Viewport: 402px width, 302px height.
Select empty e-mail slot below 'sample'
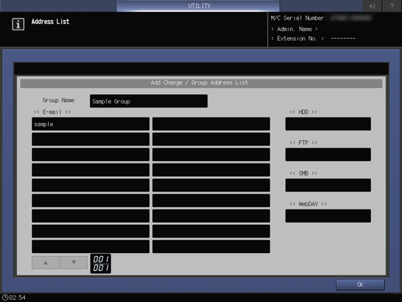pos(90,139)
